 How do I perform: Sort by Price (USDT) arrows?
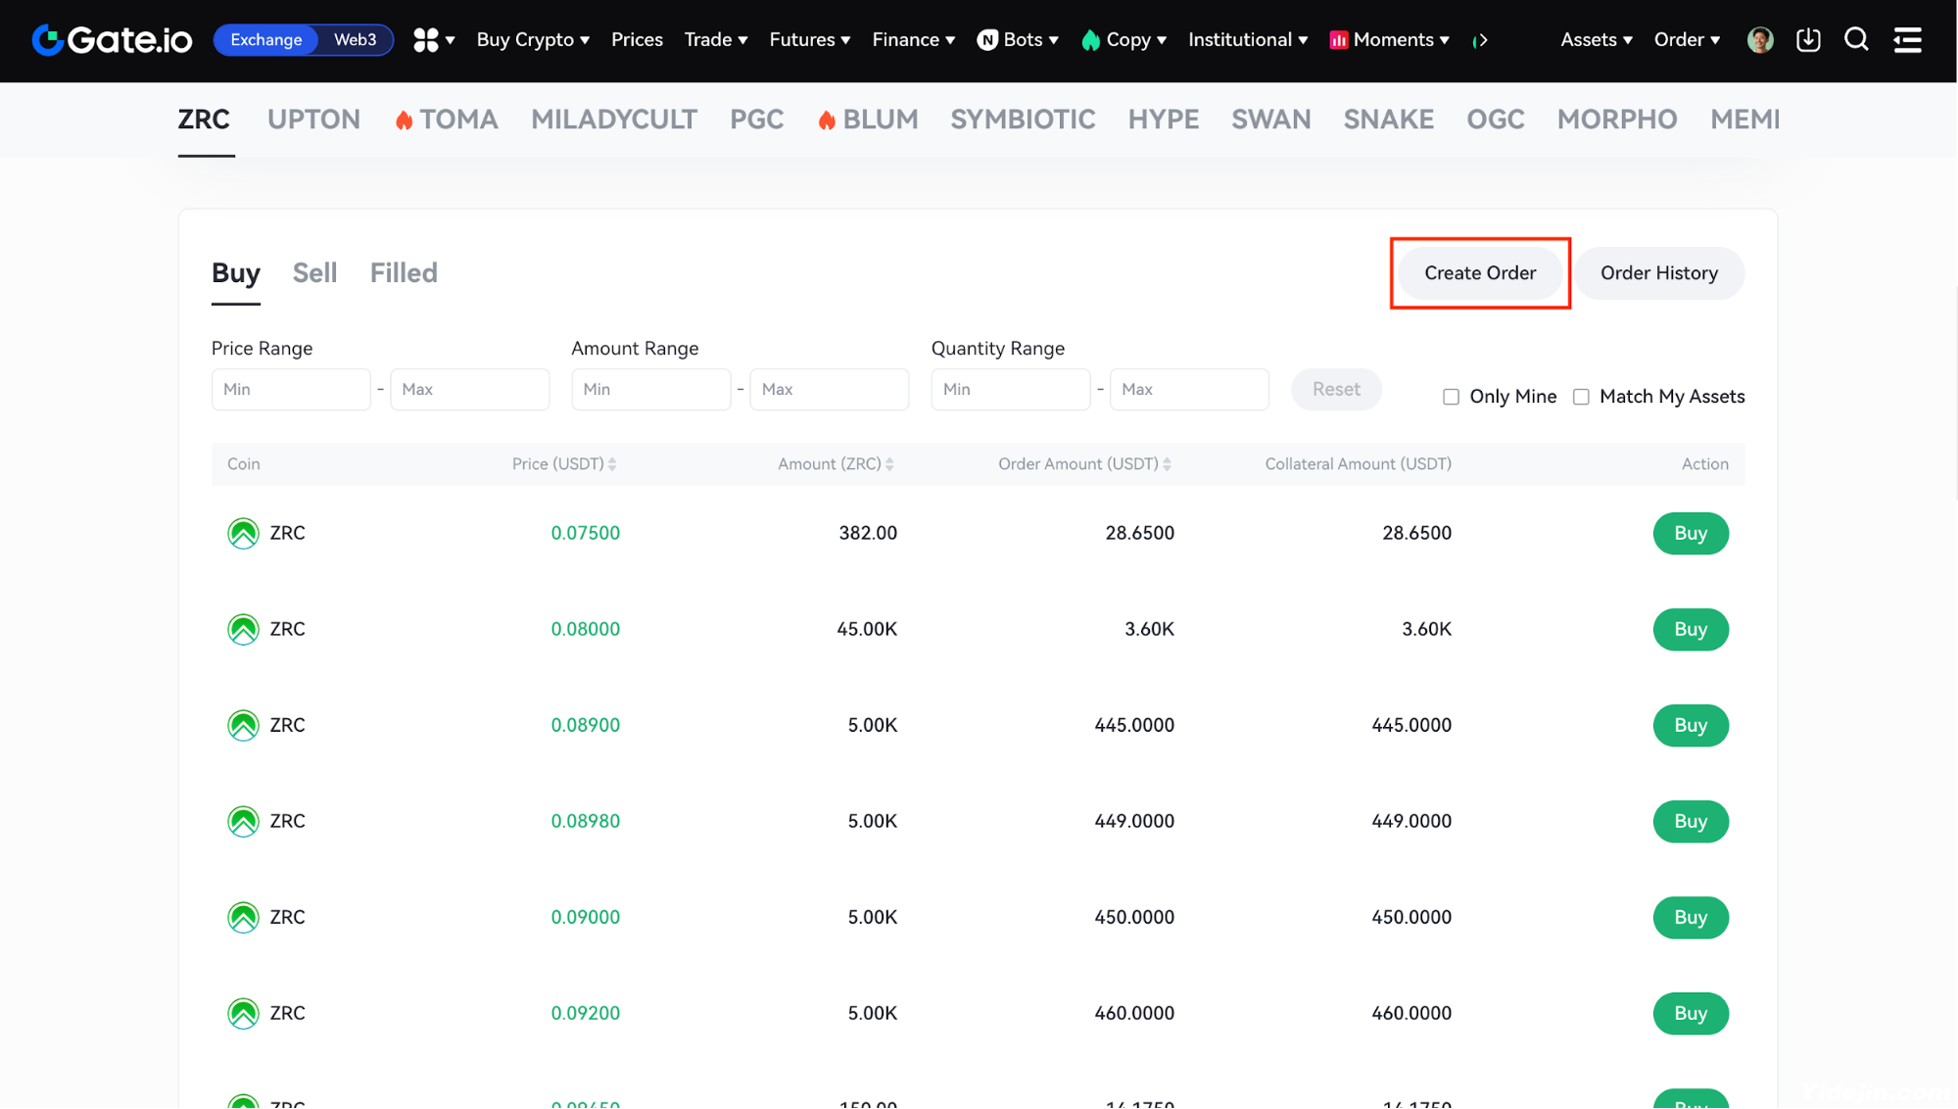pyautogui.click(x=612, y=464)
